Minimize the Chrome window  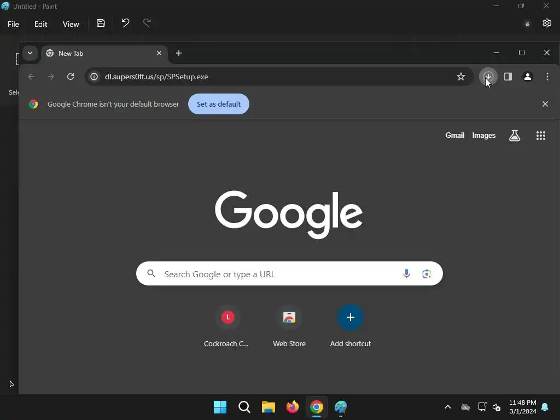[497, 52]
